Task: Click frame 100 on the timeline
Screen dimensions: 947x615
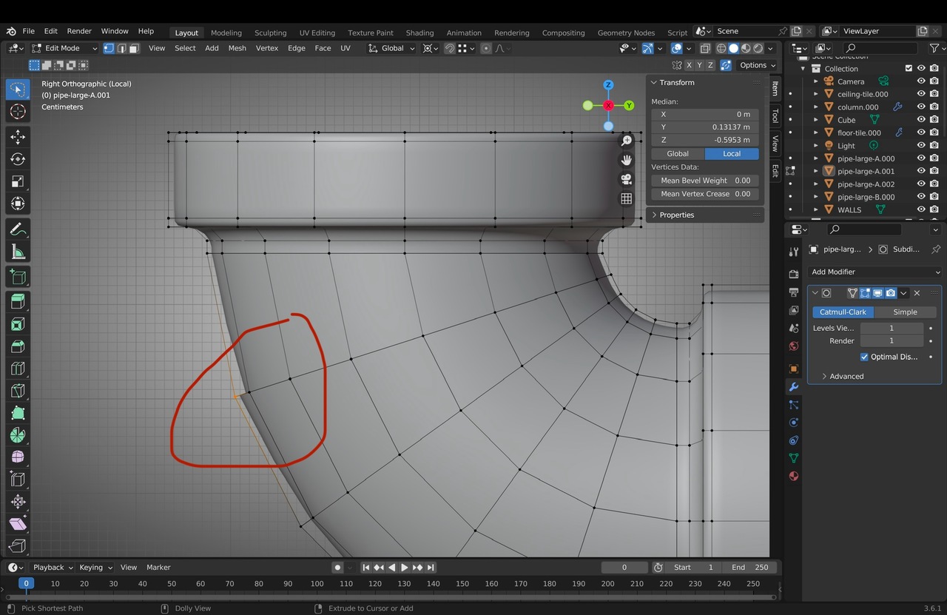Action: coord(317,584)
